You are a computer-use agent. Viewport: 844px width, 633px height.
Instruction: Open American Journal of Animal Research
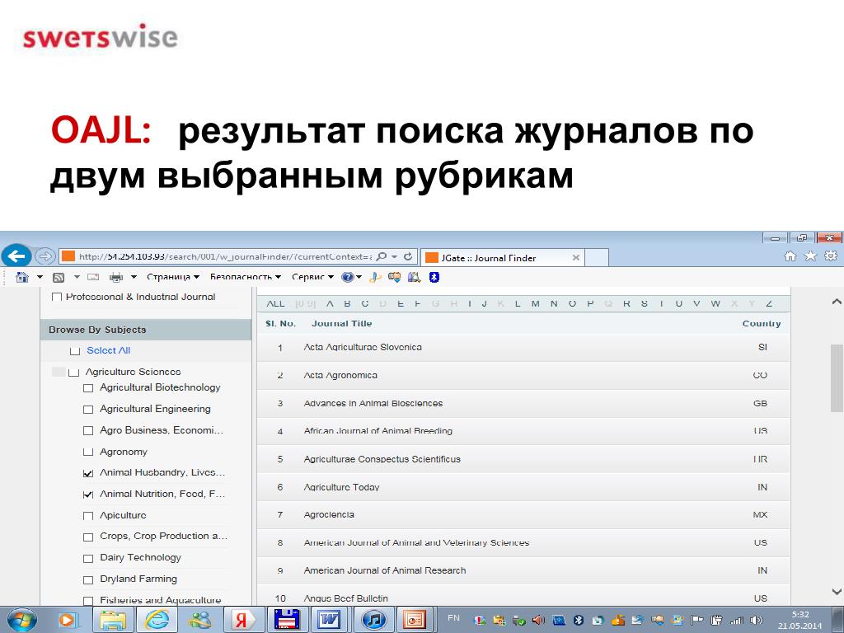(385, 570)
